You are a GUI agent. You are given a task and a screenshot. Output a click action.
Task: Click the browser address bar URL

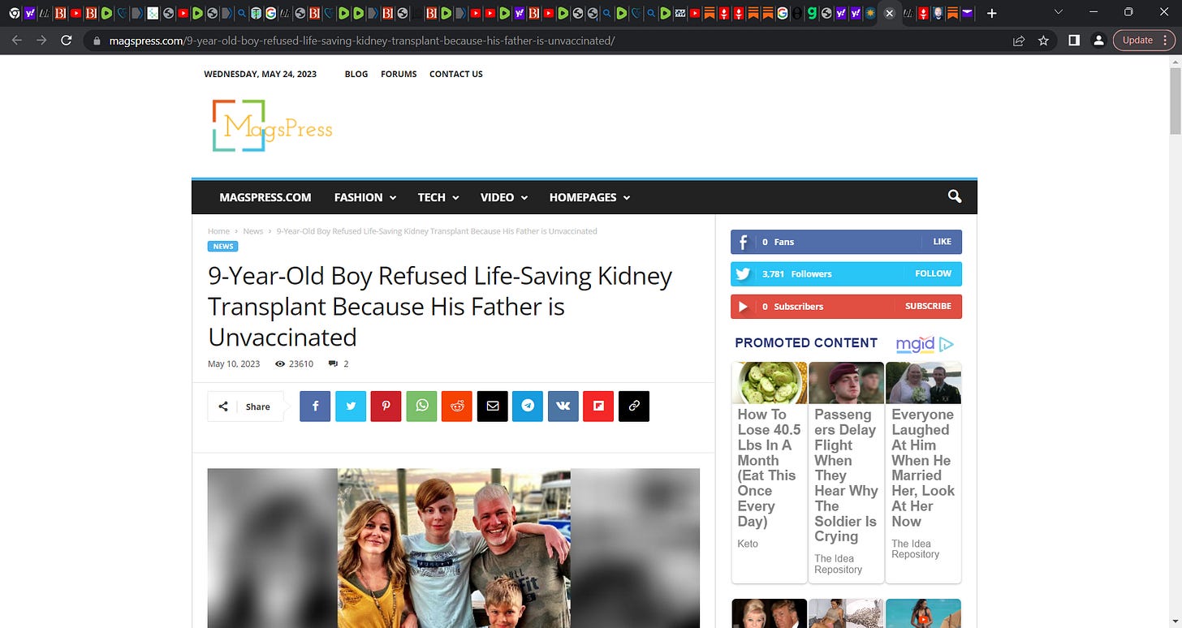point(361,40)
